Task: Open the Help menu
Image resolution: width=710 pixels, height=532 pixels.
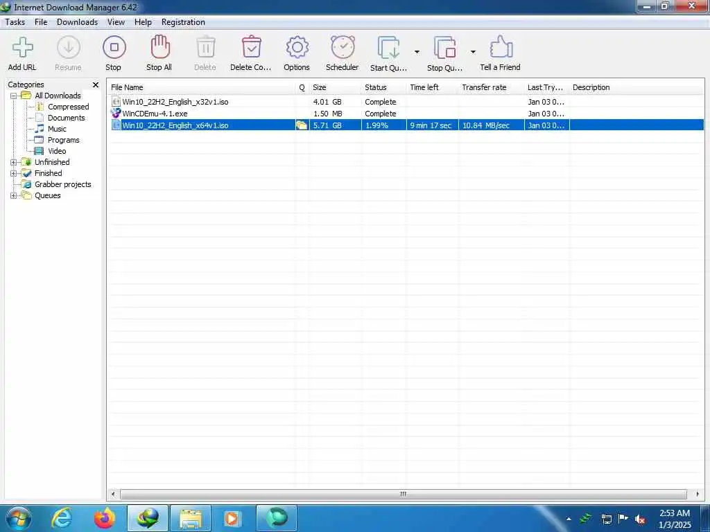Action: coord(143,22)
